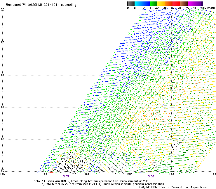This screenshot has height=189, width=216.
Task: Click the '40' label under the color bar
Action: click(x=187, y=8)
